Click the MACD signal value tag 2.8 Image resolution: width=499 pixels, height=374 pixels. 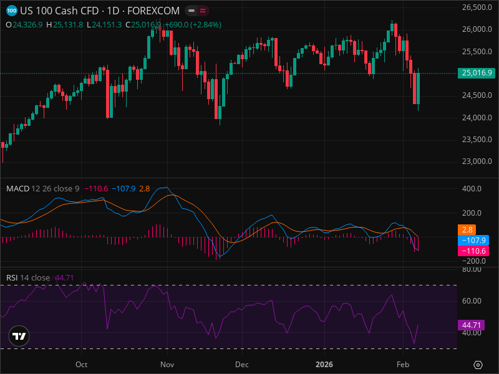(x=467, y=229)
